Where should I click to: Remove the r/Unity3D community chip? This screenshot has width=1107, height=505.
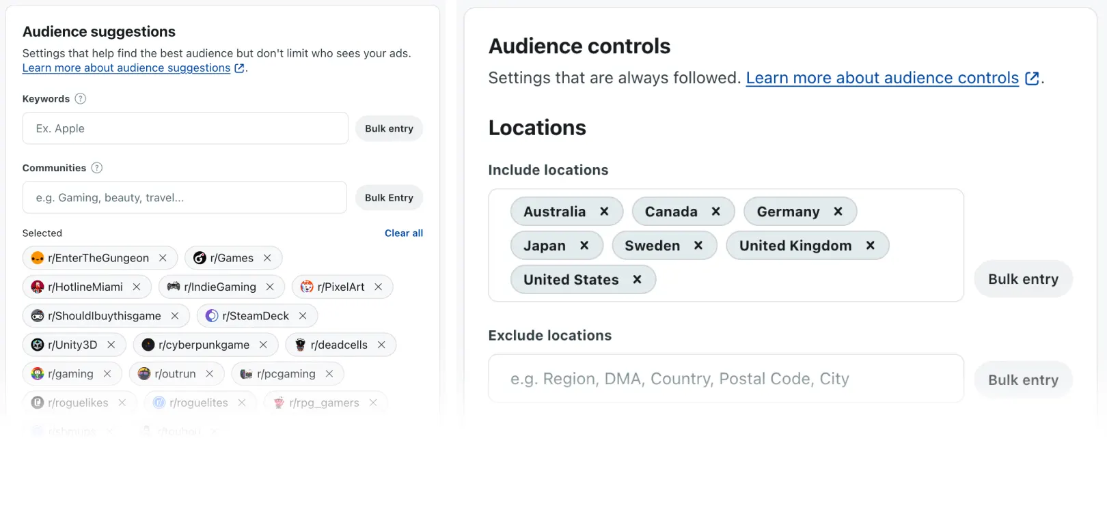click(111, 345)
